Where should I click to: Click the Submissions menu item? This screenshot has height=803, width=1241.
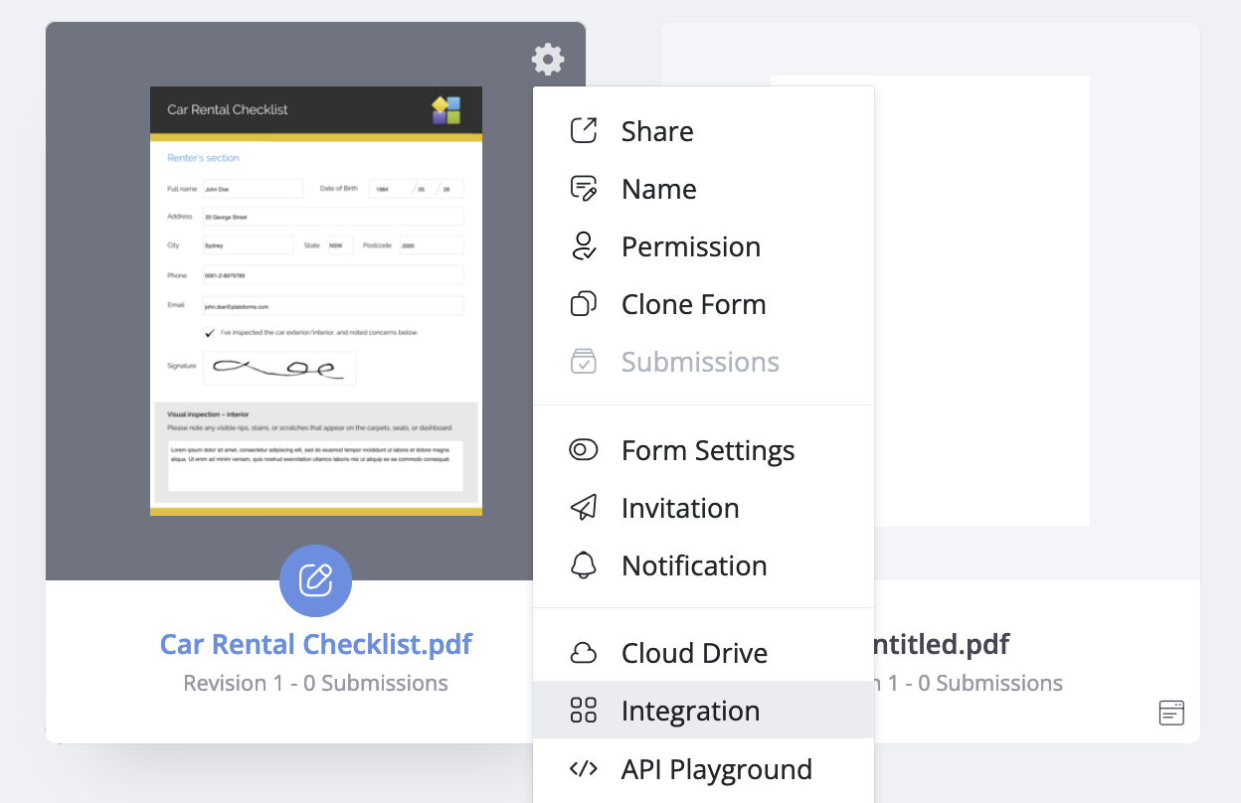[699, 362]
